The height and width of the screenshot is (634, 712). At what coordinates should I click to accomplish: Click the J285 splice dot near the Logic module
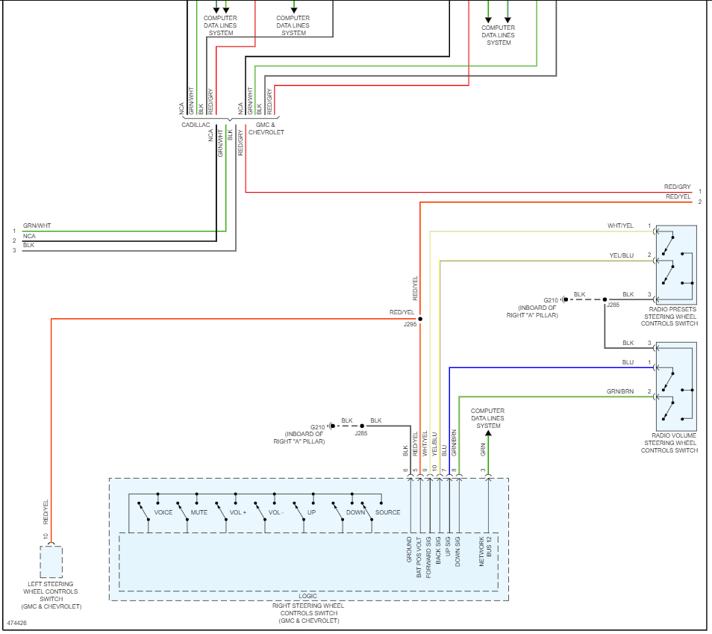pyautogui.click(x=362, y=426)
